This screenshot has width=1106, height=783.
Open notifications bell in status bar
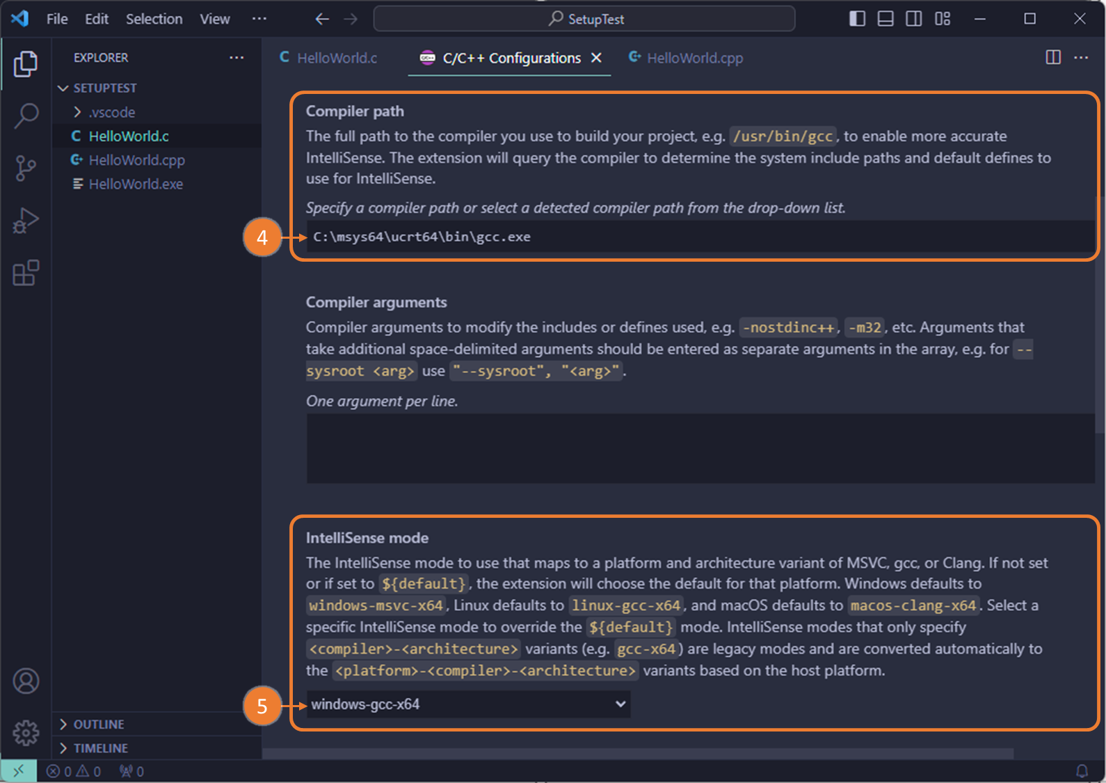click(1082, 771)
